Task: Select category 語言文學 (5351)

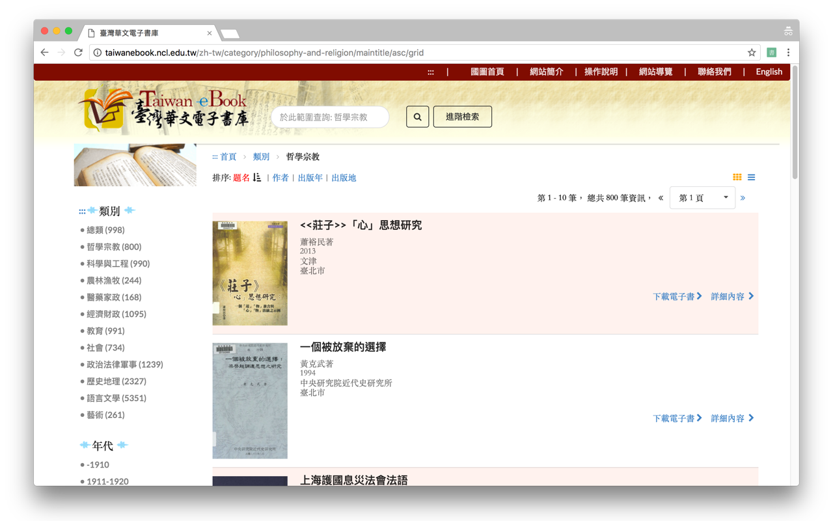Action: tap(116, 398)
